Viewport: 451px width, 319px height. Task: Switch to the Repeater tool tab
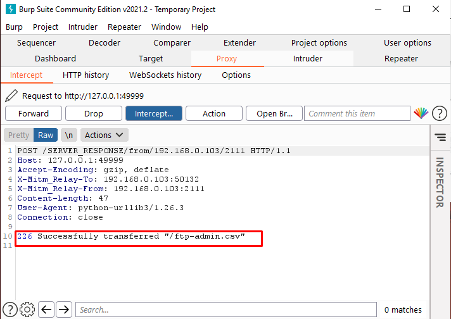click(x=401, y=59)
